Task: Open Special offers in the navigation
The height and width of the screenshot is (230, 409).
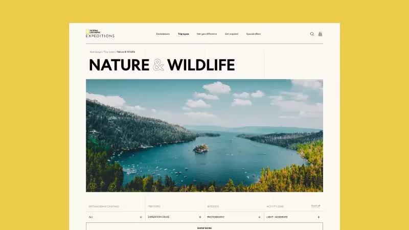Action: click(253, 34)
